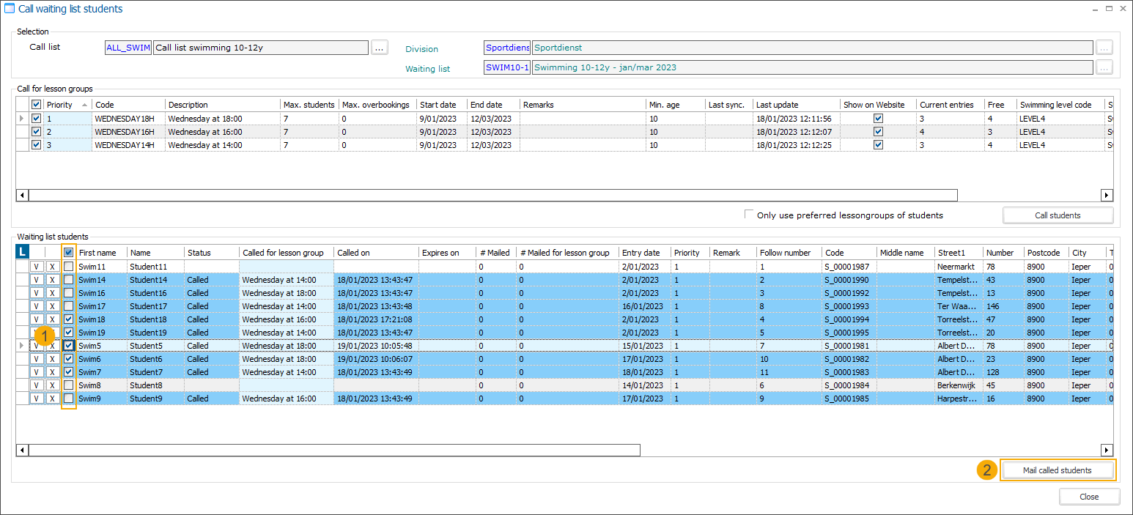Click the V button for Swim11

tap(37, 267)
